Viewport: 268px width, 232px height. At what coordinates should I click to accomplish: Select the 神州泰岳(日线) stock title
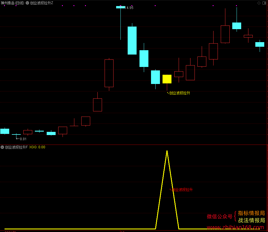click(12, 3)
